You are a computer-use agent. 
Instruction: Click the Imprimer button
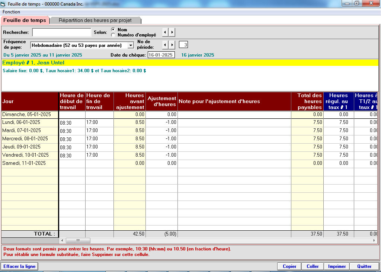337,266
